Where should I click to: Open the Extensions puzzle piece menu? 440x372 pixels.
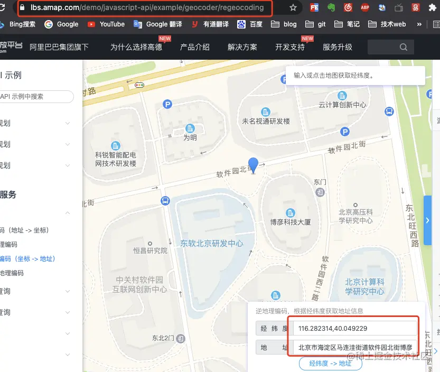coord(433,7)
